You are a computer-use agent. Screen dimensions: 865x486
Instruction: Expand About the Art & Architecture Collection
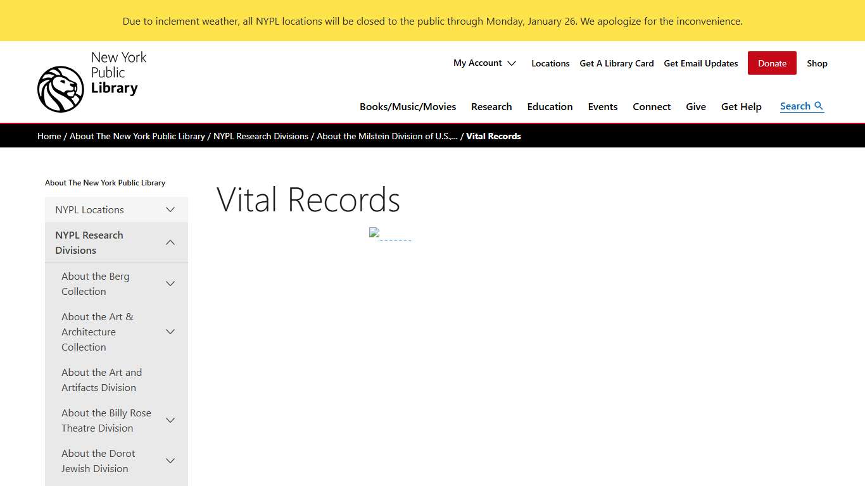tap(170, 332)
